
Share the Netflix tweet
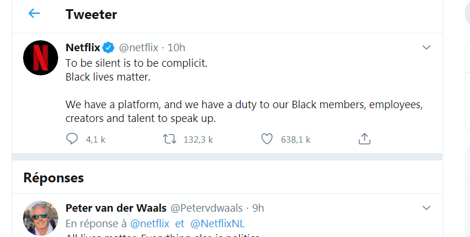[x=364, y=139]
